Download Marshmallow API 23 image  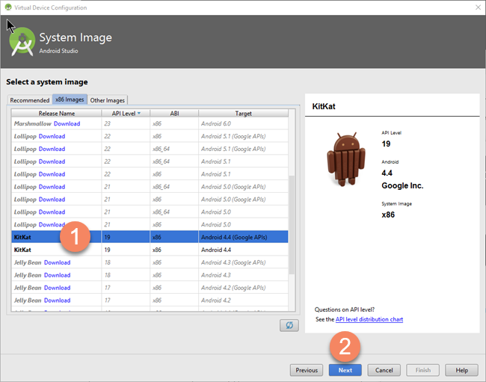(x=67, y=123)
